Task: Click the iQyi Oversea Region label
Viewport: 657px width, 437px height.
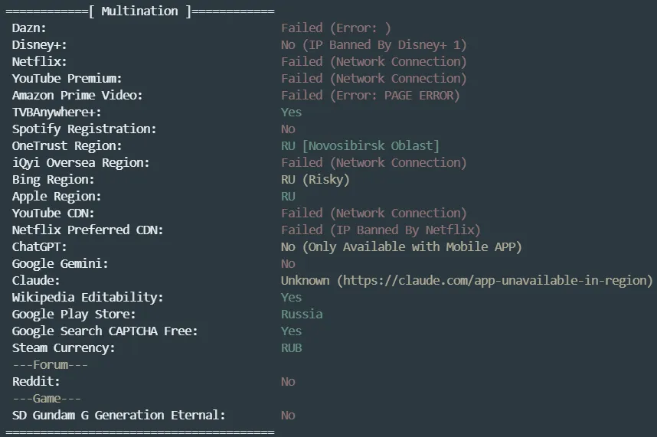Action: tap(80, 162)
